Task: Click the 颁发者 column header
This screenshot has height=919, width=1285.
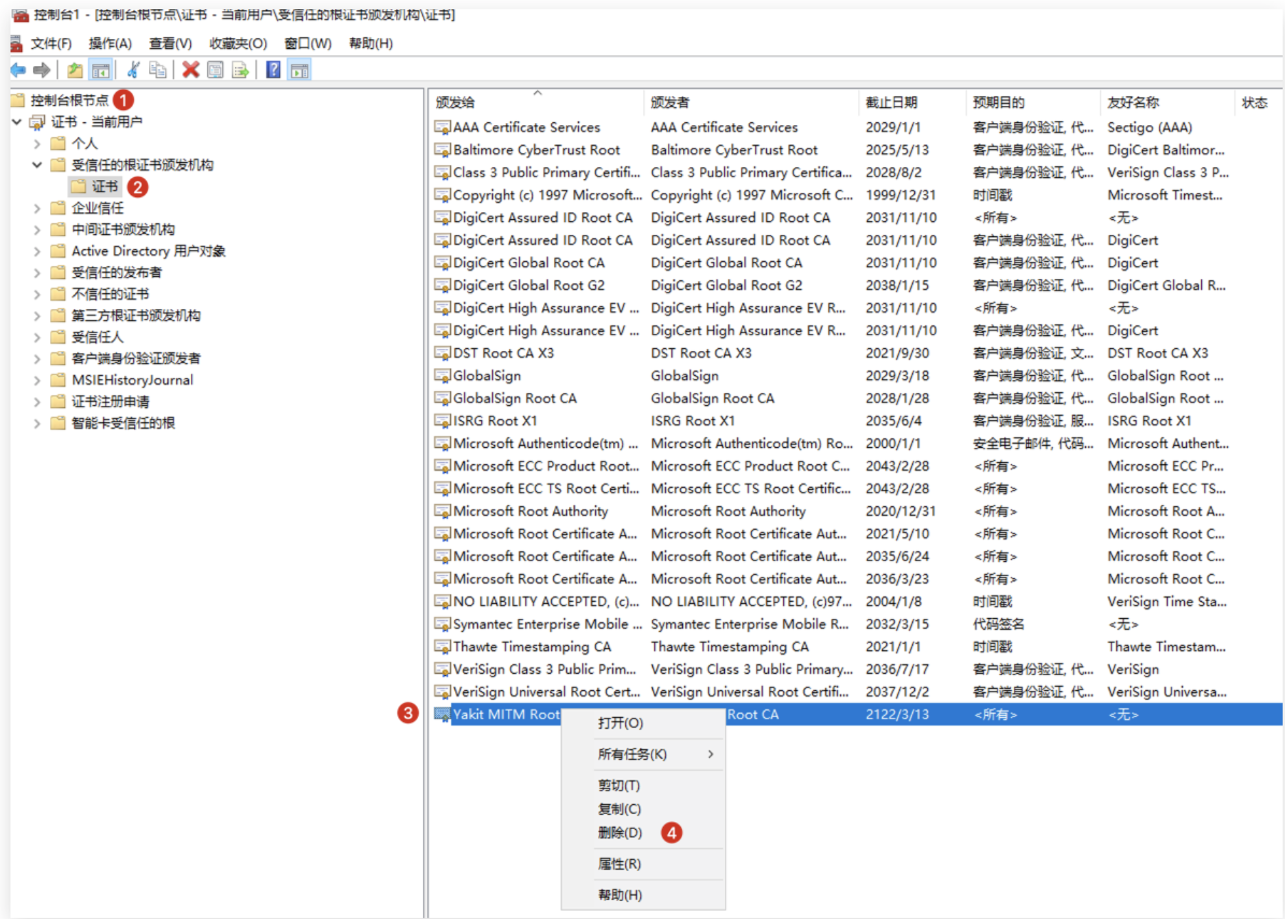Action: point(670,102)
